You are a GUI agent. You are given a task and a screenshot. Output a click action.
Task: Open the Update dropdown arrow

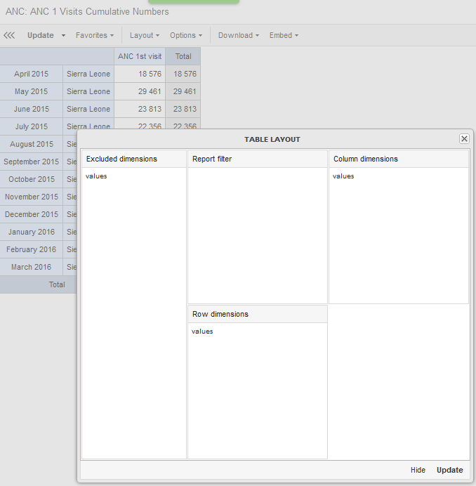pos(63,35)
